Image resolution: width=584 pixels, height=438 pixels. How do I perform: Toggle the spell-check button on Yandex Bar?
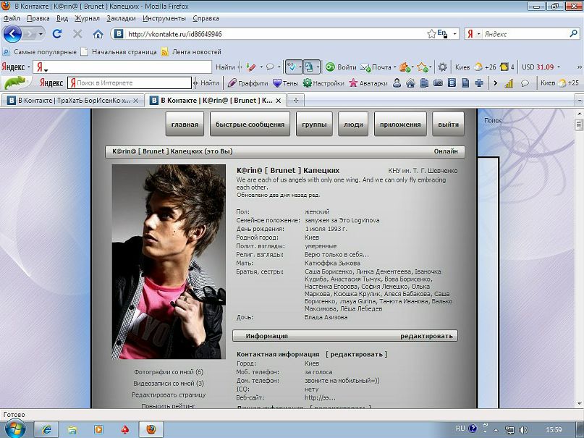(x=291, y=67)
